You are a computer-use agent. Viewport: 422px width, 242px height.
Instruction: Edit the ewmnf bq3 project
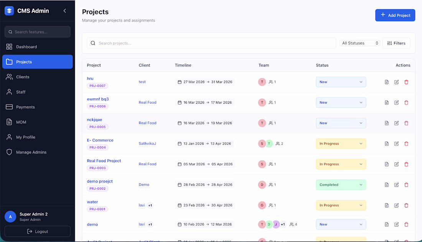pyautogui.click(x=396, y=103)
